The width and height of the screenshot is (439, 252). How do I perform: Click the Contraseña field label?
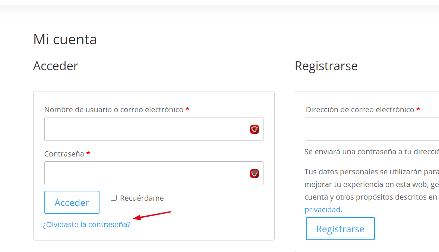point(64,154)
